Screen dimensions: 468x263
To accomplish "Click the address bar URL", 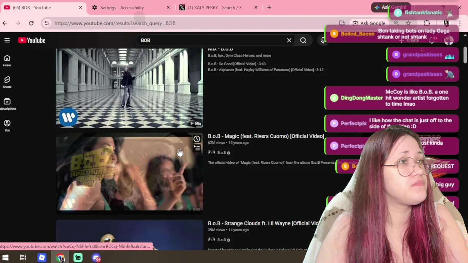I will [115, 23].
